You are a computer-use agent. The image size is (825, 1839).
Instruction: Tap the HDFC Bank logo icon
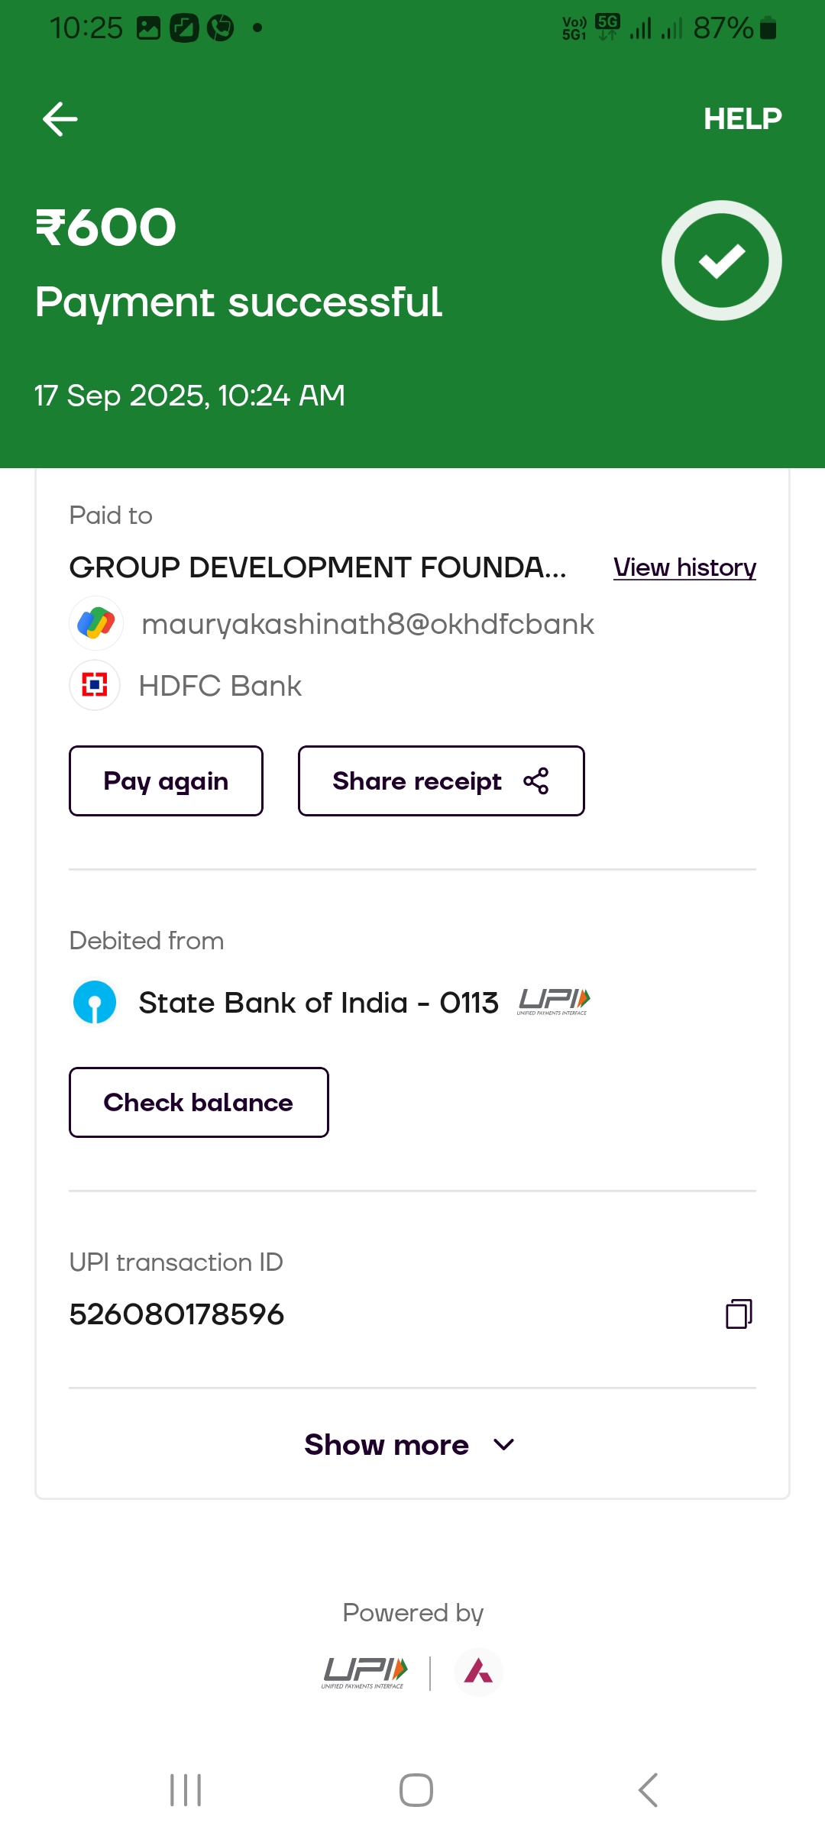pos(95,685)
